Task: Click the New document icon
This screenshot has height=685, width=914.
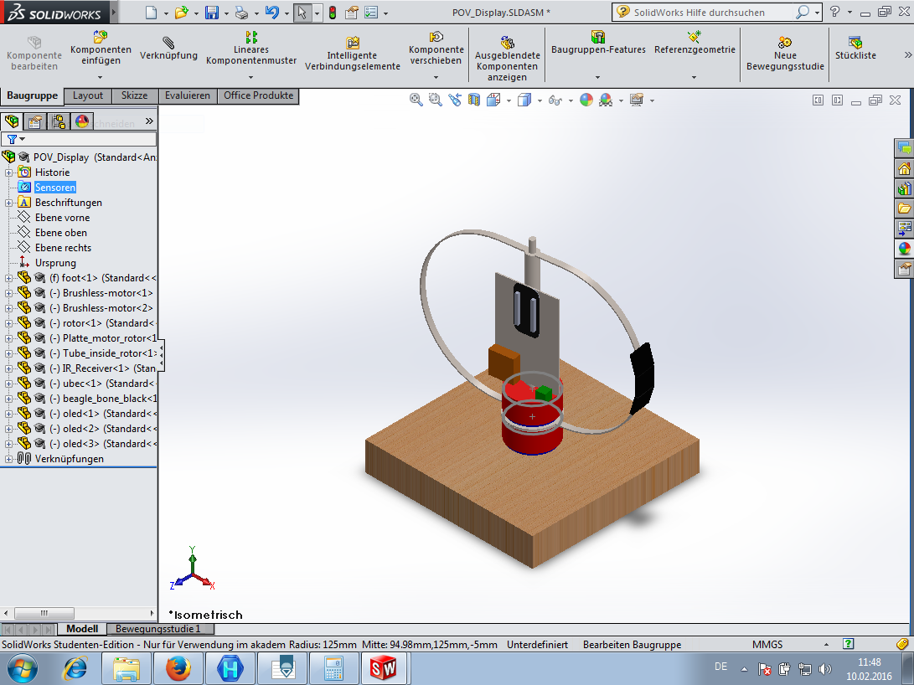Action: [151, 13]
